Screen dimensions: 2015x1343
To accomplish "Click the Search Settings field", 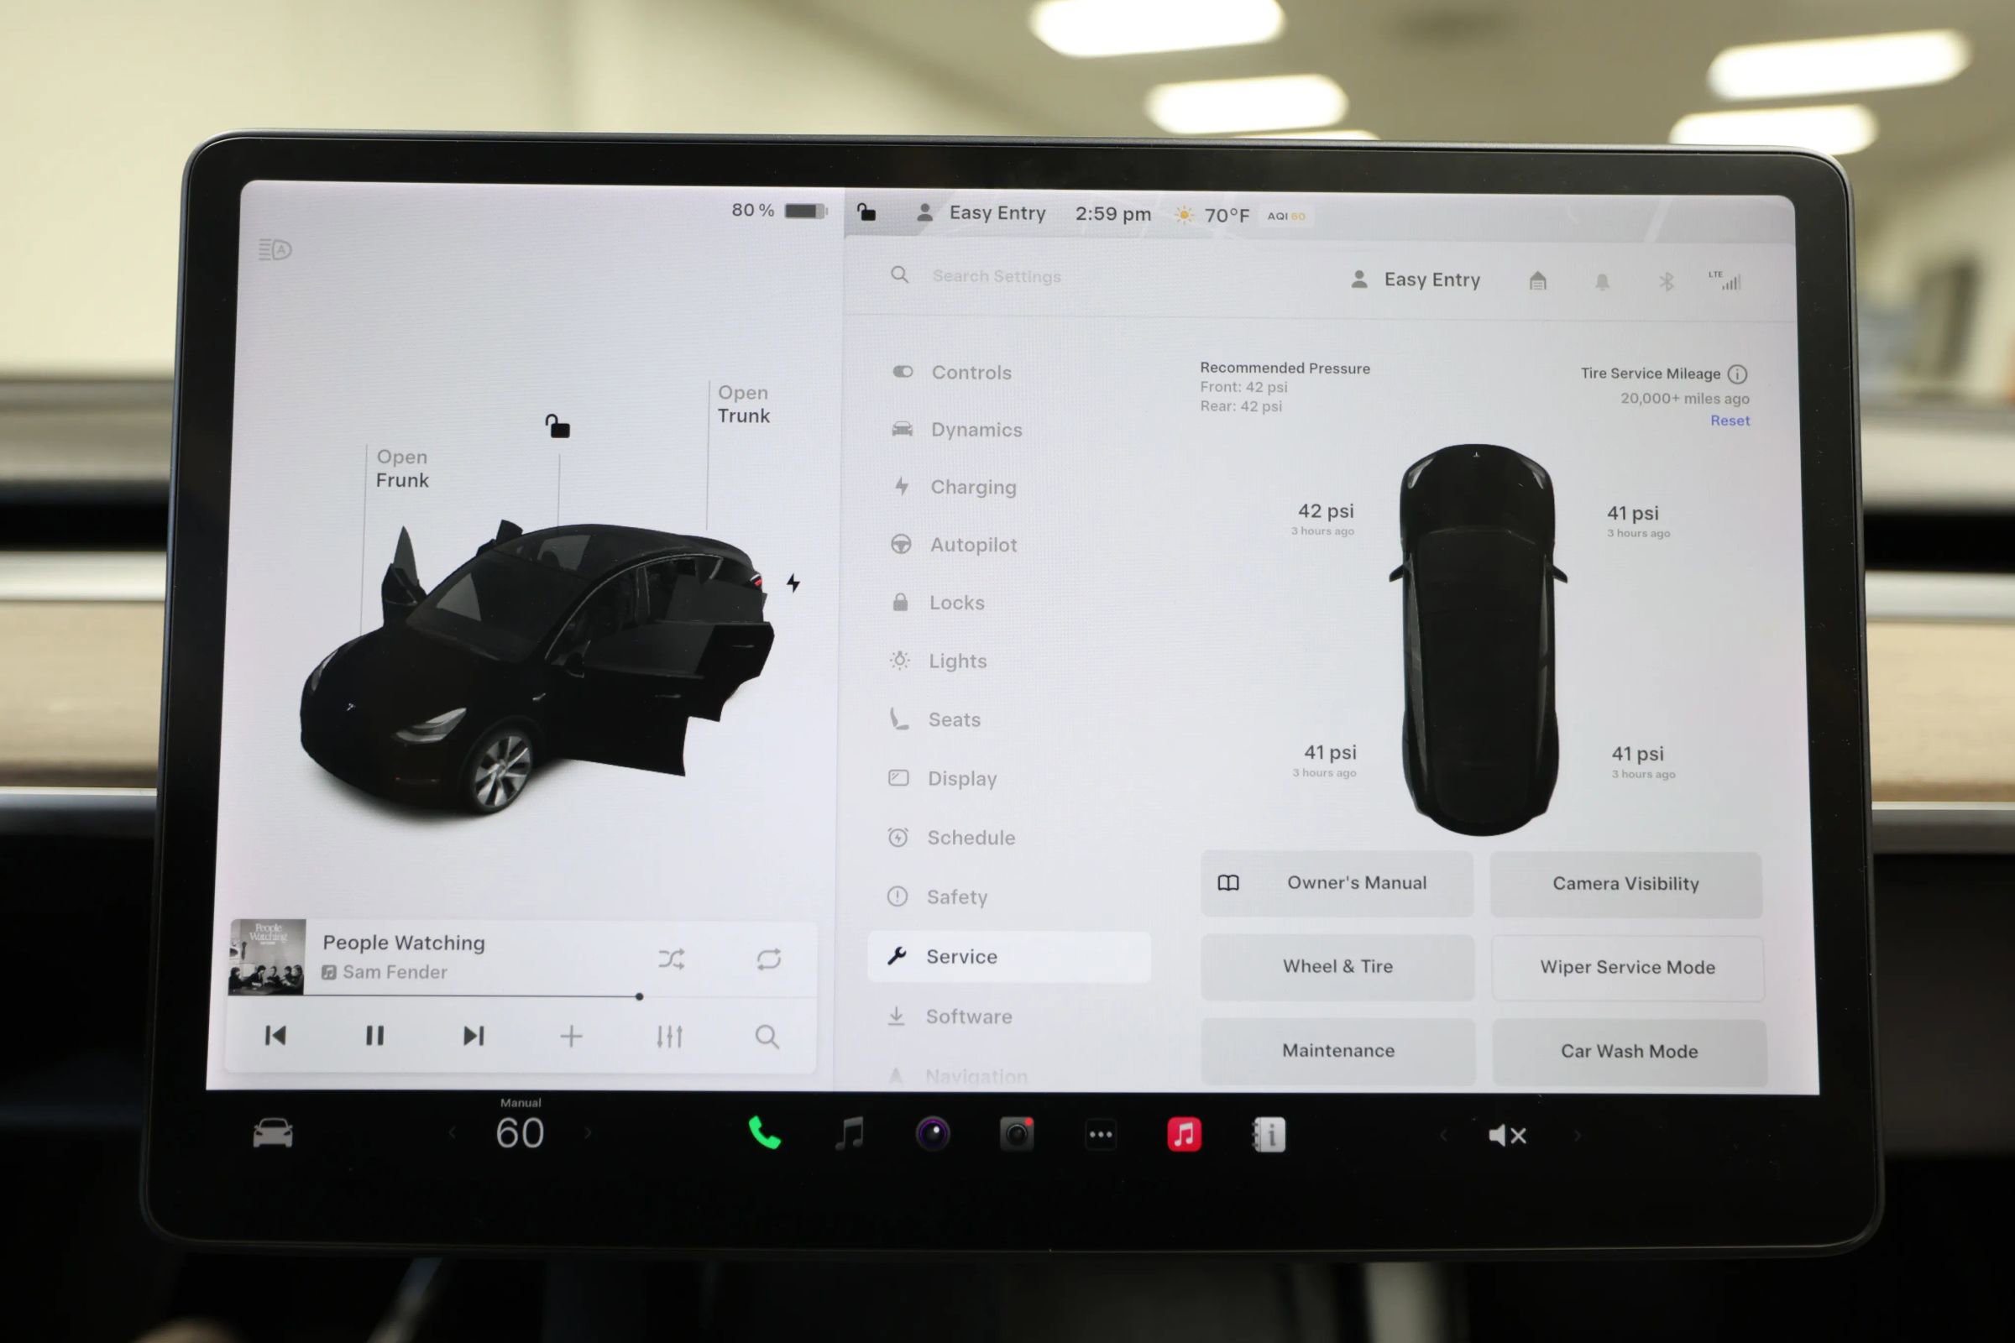I will point(997,276).
